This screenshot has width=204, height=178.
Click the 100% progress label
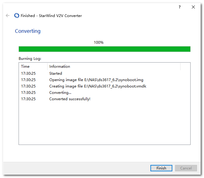[99, 42]
